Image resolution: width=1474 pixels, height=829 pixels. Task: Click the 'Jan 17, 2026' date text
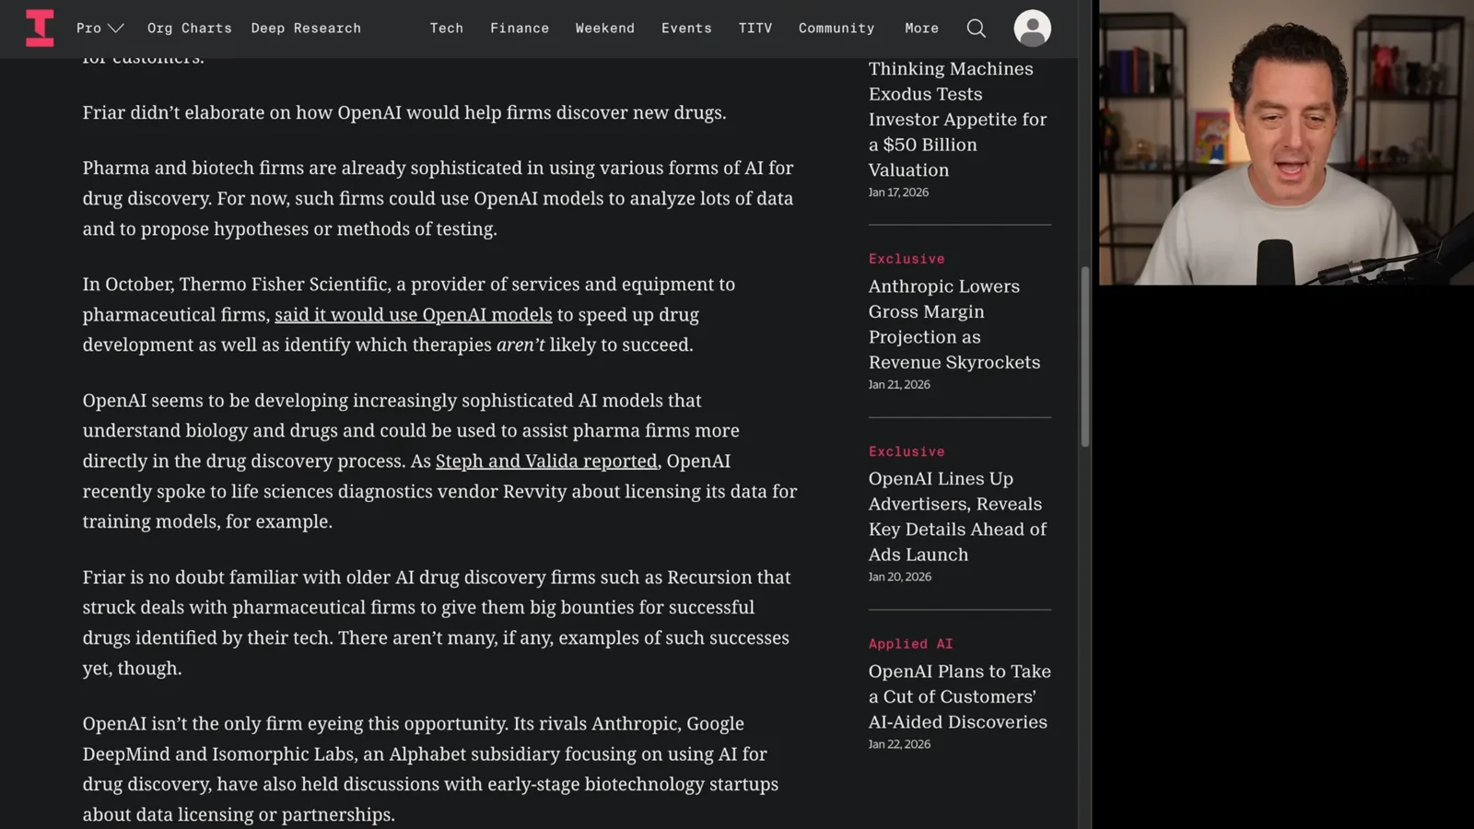click(898, 193)
